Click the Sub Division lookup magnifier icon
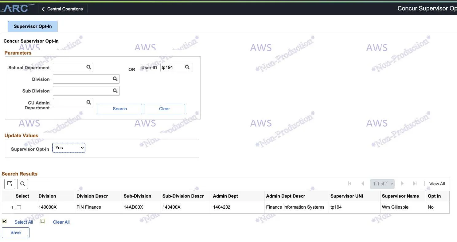Image resolution: width=457 pixels, height=242 pixels. click(115, 90)
